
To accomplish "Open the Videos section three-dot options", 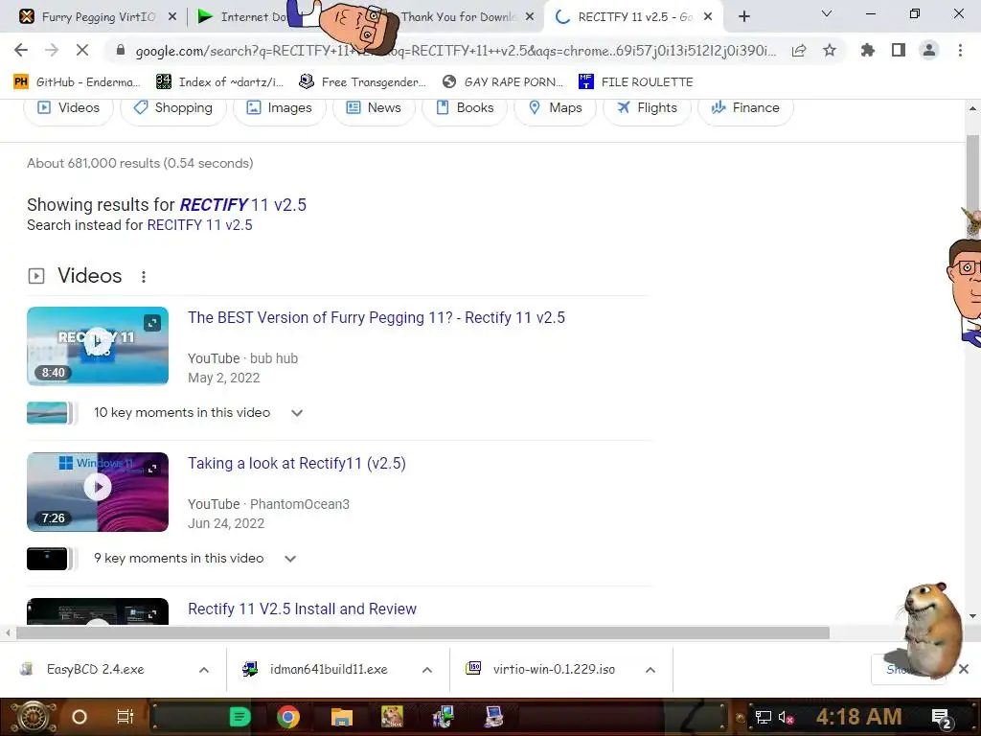I will coord(144,277).
